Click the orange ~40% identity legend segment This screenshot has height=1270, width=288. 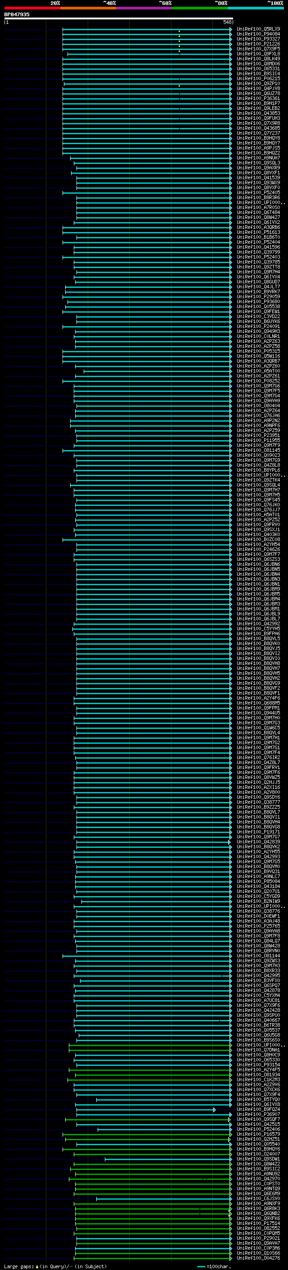coord(88,8)
